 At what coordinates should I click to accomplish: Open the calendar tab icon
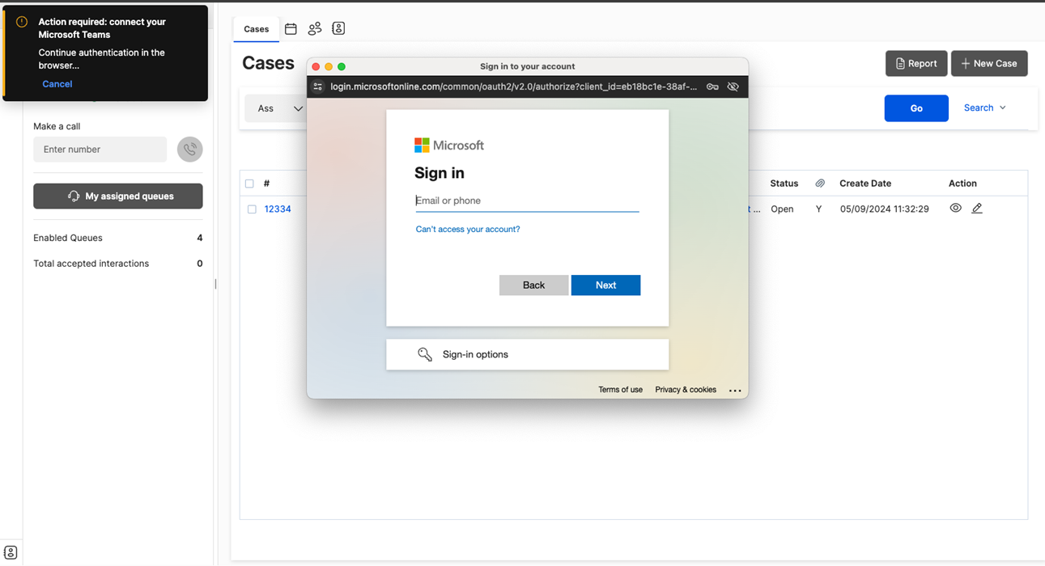click(x=291, y=28)
